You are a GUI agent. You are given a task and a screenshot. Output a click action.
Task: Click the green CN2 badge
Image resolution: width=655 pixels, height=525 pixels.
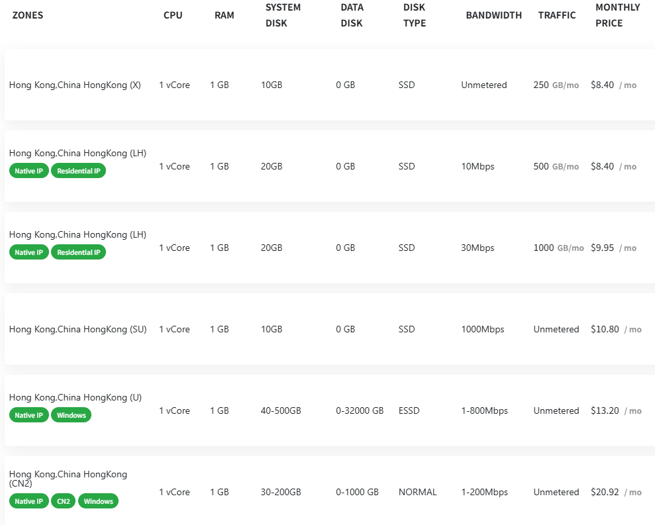pos(64,501)
